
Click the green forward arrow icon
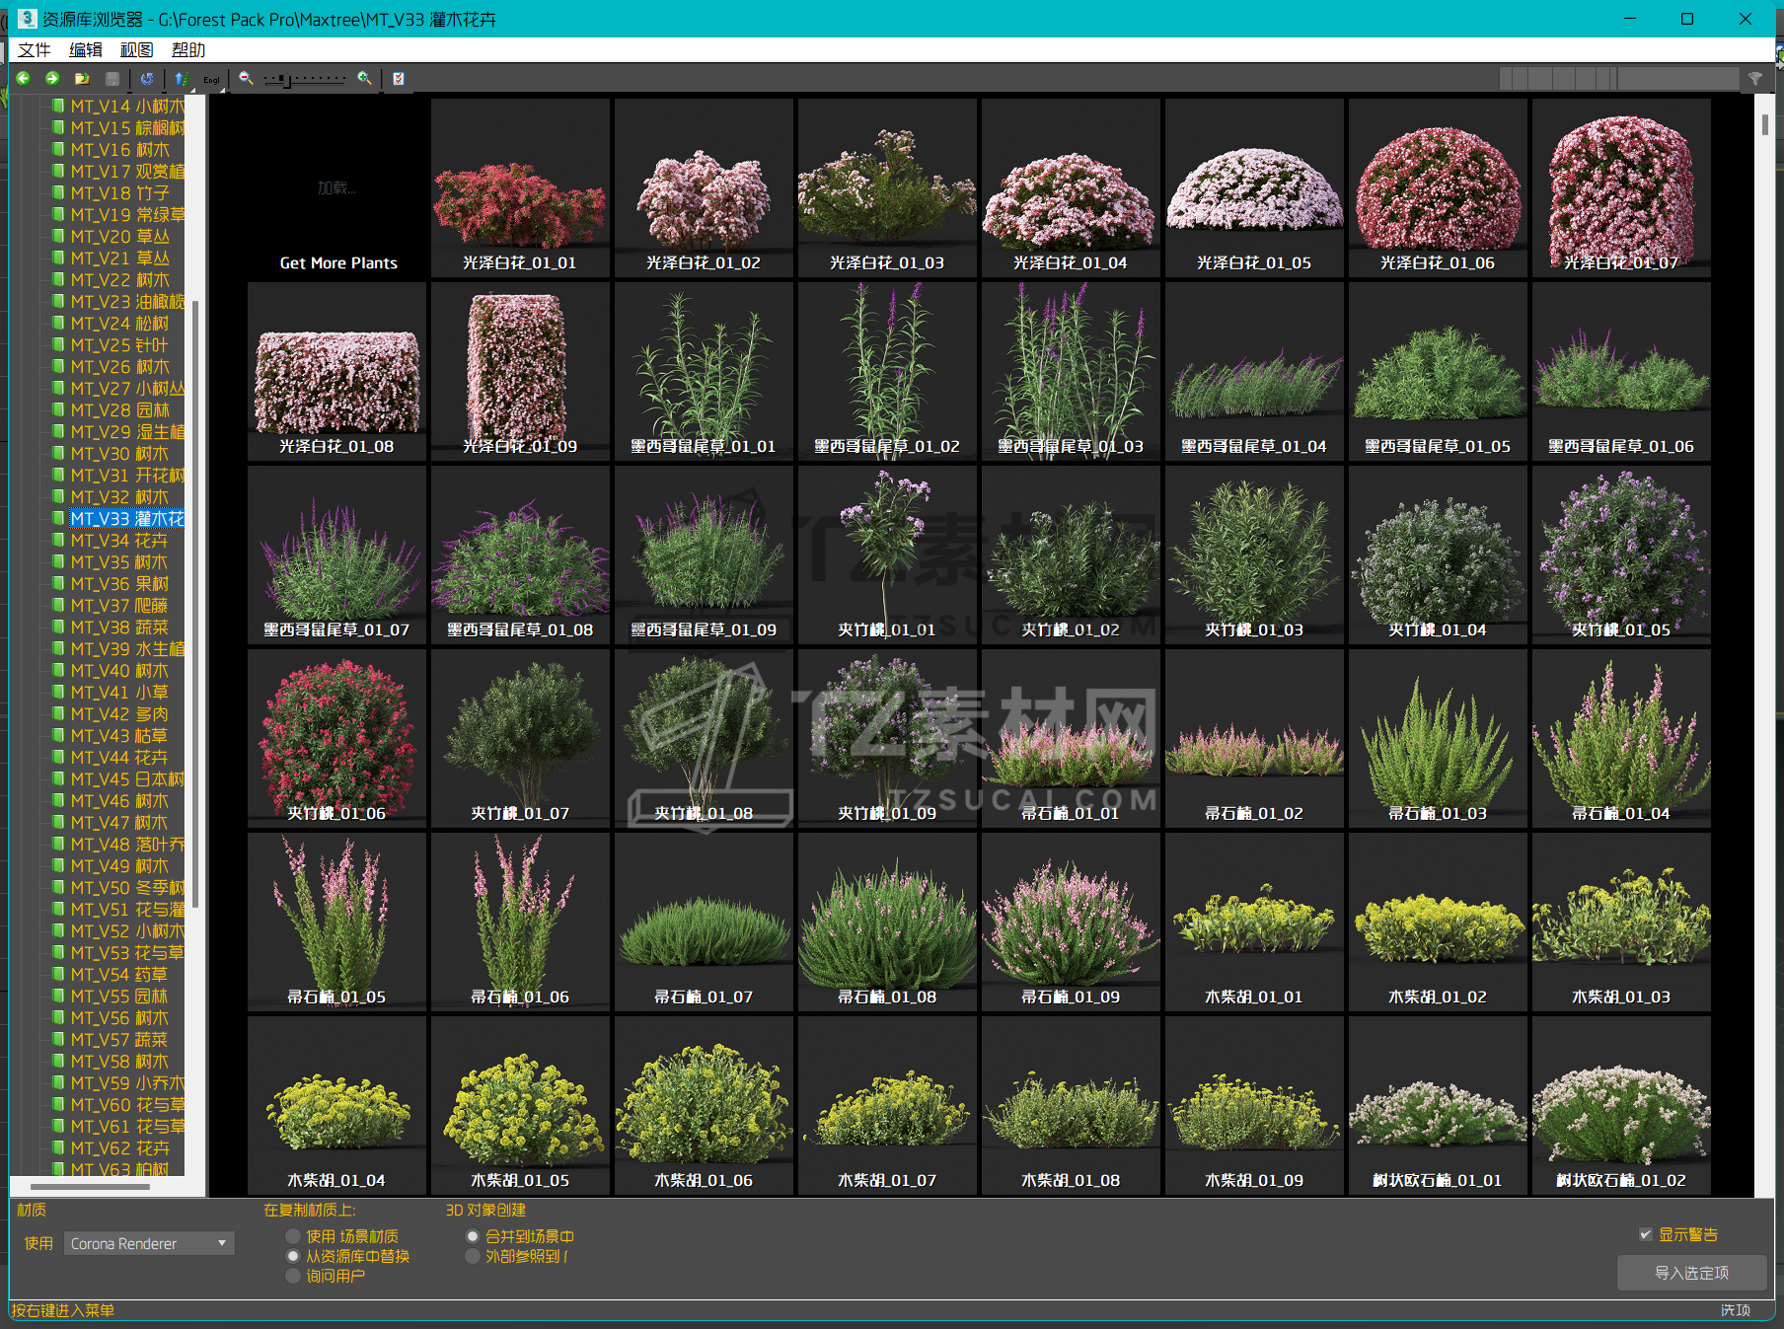[52, 78]
